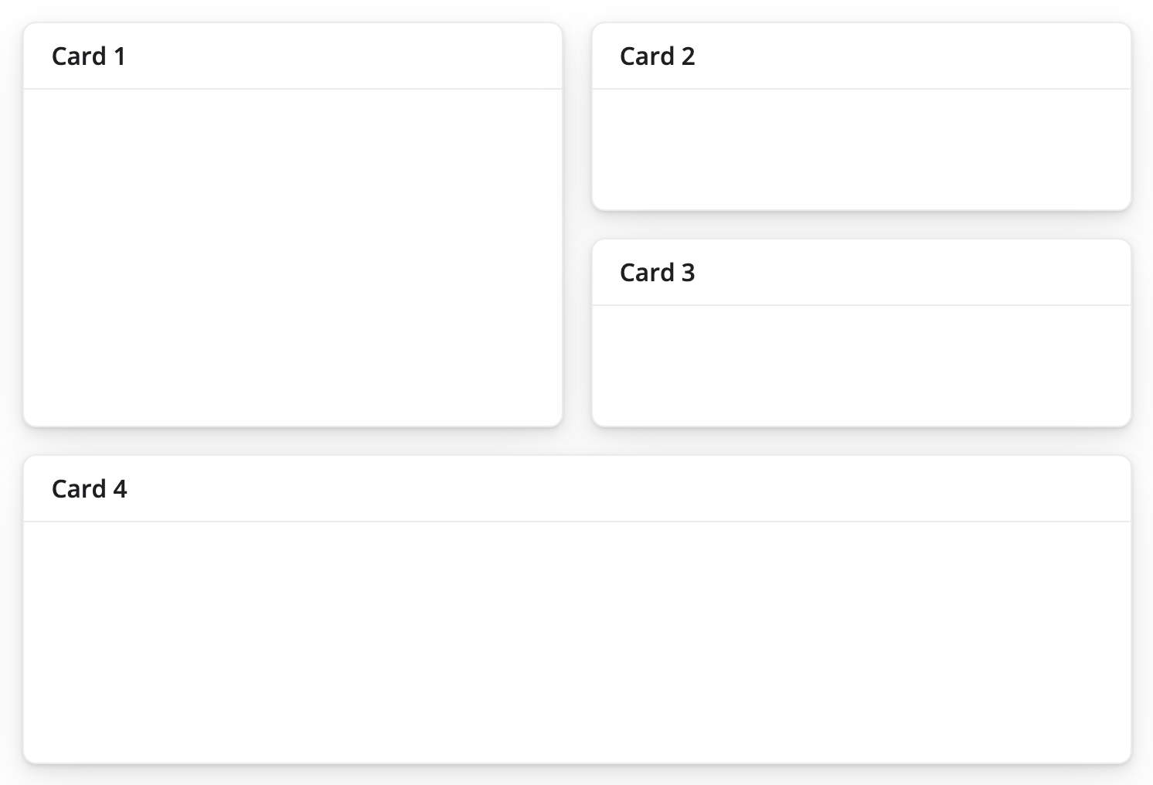Select the body area of Card 2
This screenshot has height=785, width=1153.
(x=860, y=148)
